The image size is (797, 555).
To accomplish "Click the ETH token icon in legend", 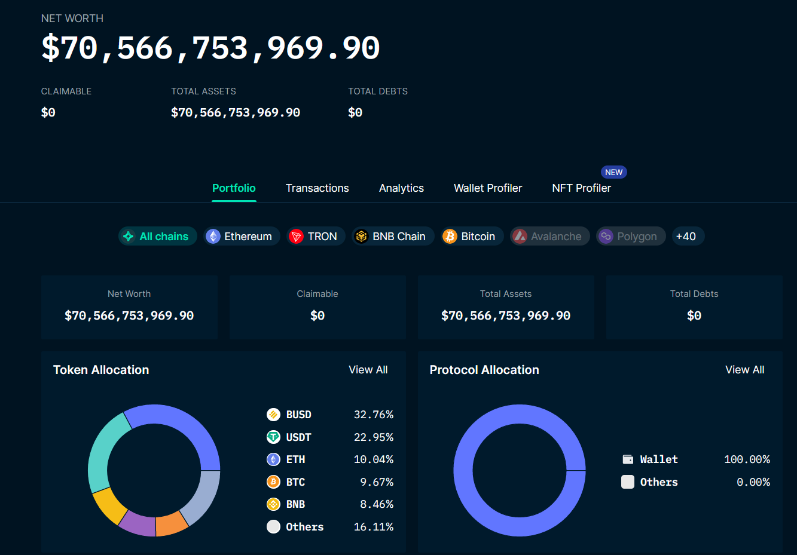I will pyautogui.click(x=273, y=459).
